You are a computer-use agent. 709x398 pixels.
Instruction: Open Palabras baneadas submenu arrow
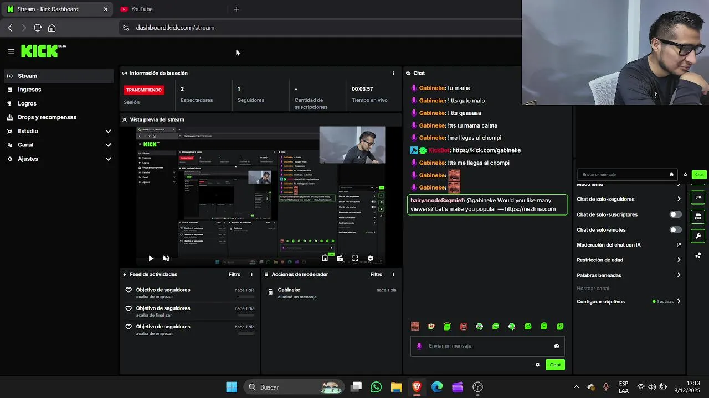tap(679, 275)
